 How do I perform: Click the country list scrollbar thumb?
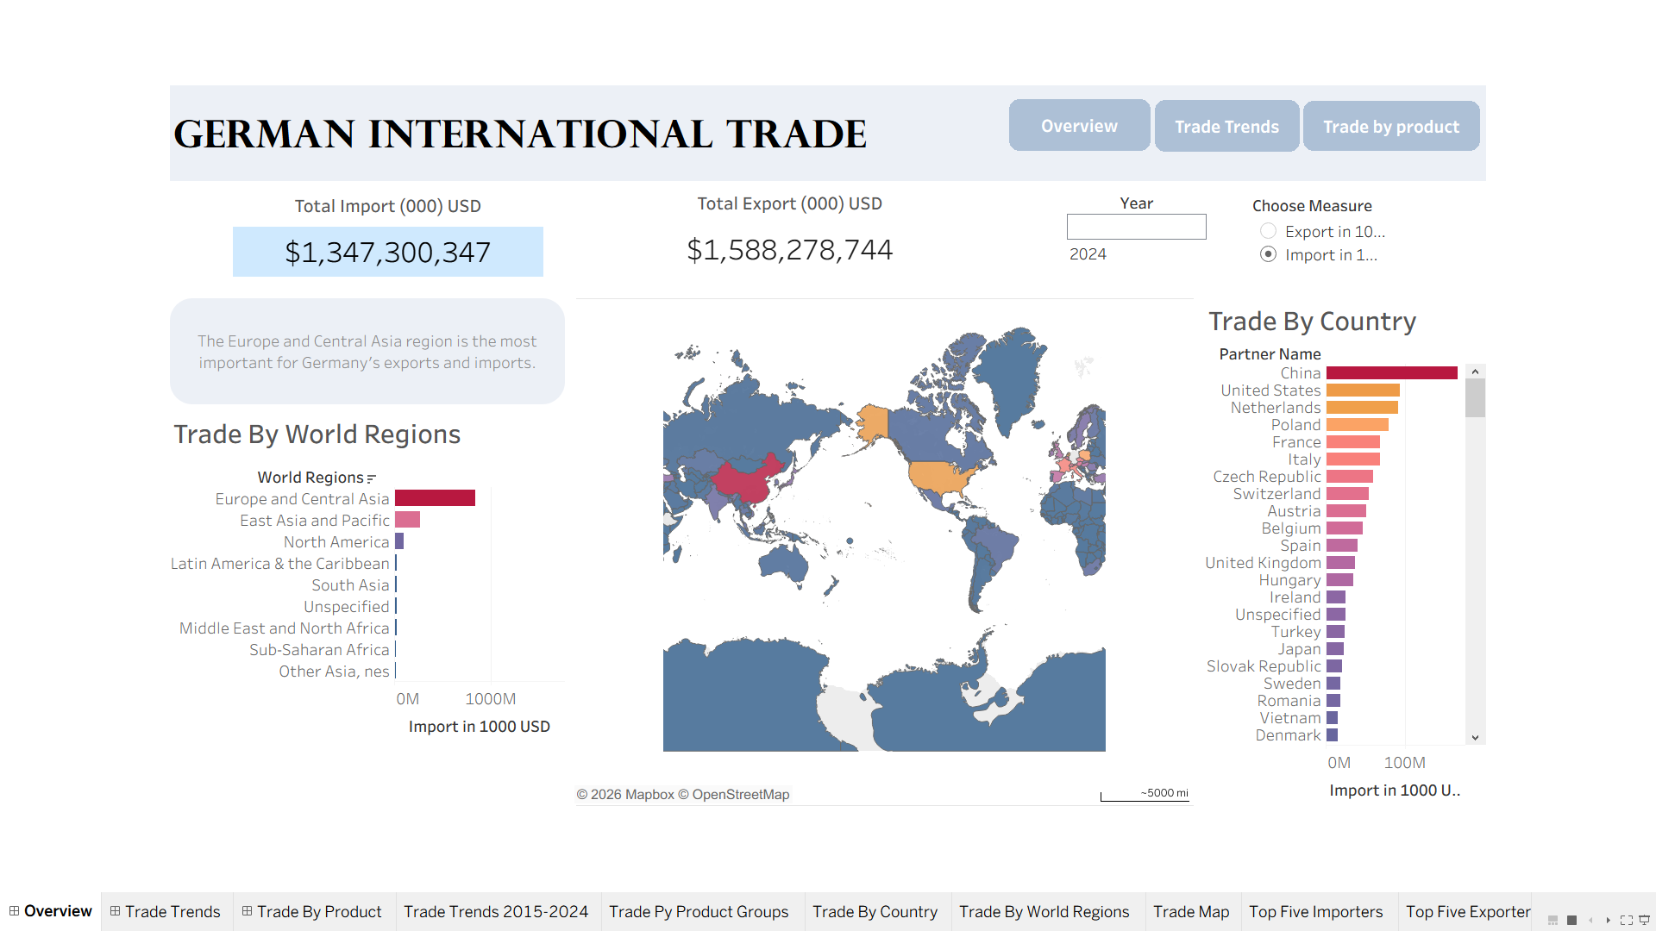1475,398
